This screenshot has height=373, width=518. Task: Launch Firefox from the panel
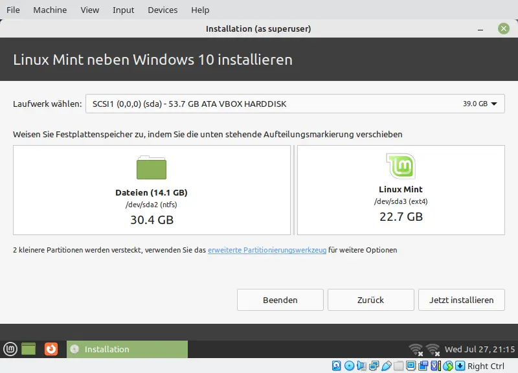click(51, 349)
